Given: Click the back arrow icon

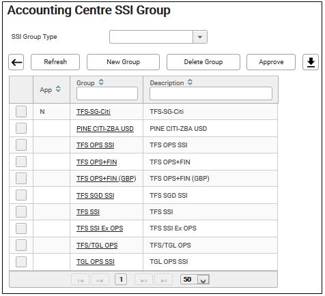Looking at the screenshot, I should coord(16,62).
